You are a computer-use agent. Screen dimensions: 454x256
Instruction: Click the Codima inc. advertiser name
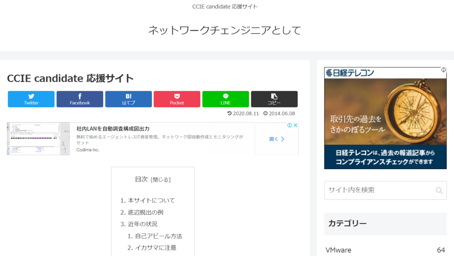(x=88, y=150)
